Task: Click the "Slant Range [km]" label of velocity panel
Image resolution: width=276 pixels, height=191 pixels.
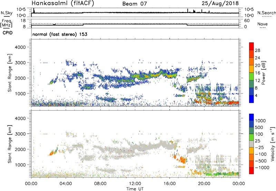Action: (x=10, y=144)
